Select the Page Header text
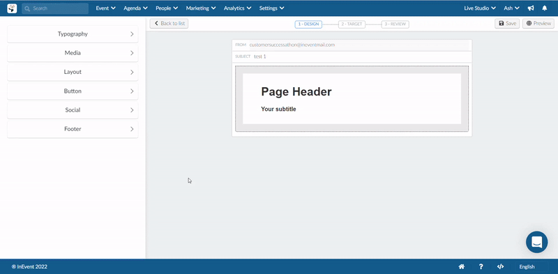The width and height of the screenshot is (558, 274). click(296, 92)
